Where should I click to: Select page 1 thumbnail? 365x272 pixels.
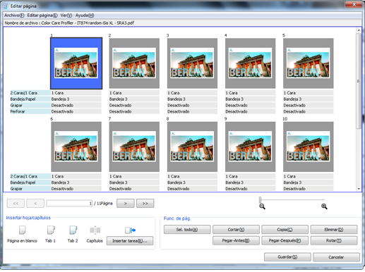[76, 63]
